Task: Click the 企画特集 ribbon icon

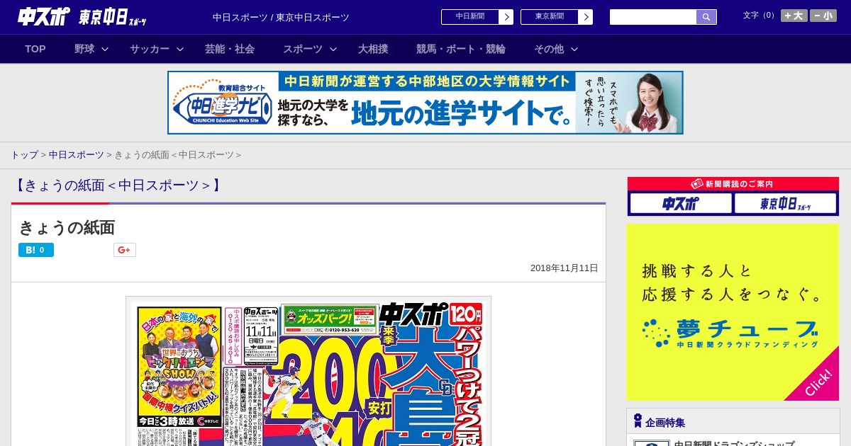Action: pyautogui.click(x=638, y=421)
